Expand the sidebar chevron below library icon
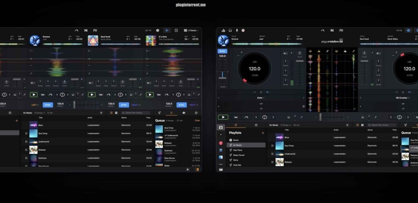Image resolution: width=418 pixels, height=203 pixels. pyautogui.click(x=221, y=135)
